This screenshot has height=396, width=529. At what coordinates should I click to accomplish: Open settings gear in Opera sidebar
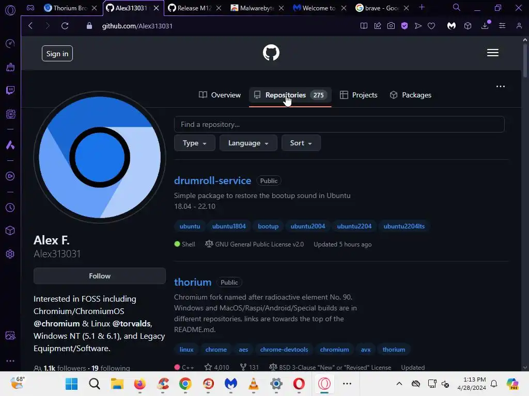coord(10,254)
